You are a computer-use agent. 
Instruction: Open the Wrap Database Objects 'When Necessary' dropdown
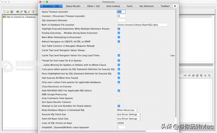[x=128, y=110]
